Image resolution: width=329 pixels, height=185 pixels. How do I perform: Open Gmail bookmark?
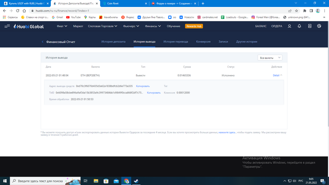pyautogui.click(x=57, y=17)
